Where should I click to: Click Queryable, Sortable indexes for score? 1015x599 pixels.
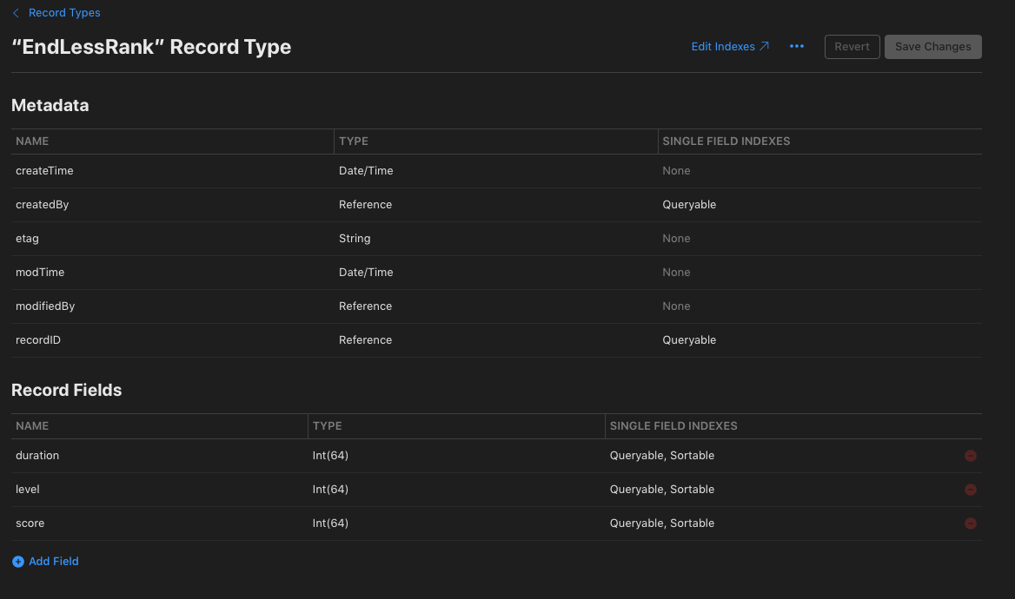point(662,523)
